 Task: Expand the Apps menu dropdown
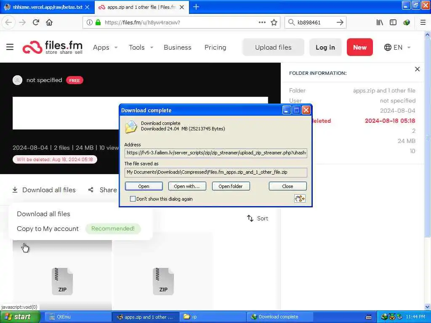pyautogui.click(x=116, y=47)
